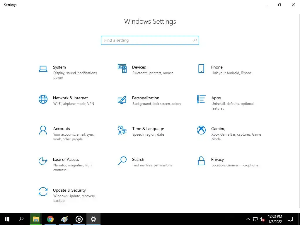Open the Devices settings title
The height and width of the screenshot is (225, 300).
139,67
